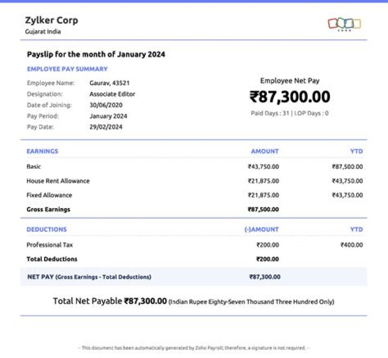Click the large Employee Net Pay amount

pos(289,97)
